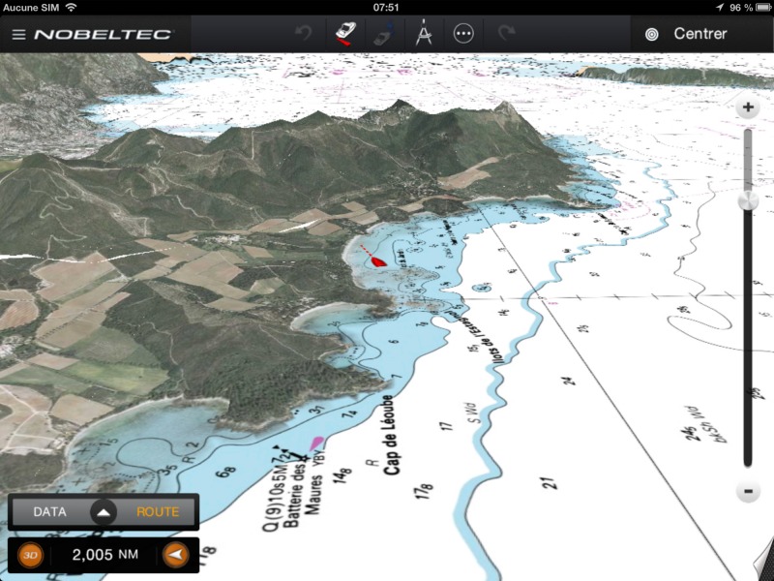Zoom in with the plus button

747,107
